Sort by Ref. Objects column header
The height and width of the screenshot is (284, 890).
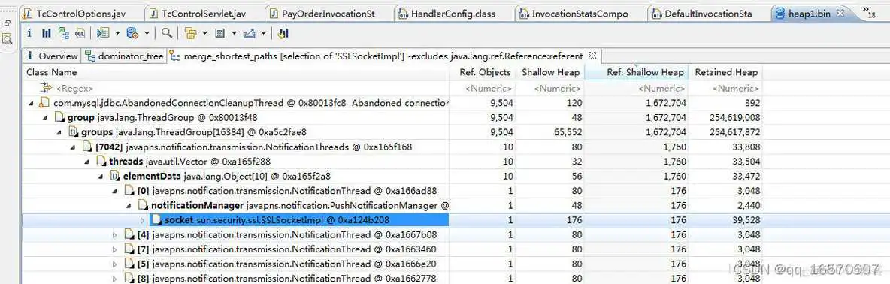coord(482,72)
